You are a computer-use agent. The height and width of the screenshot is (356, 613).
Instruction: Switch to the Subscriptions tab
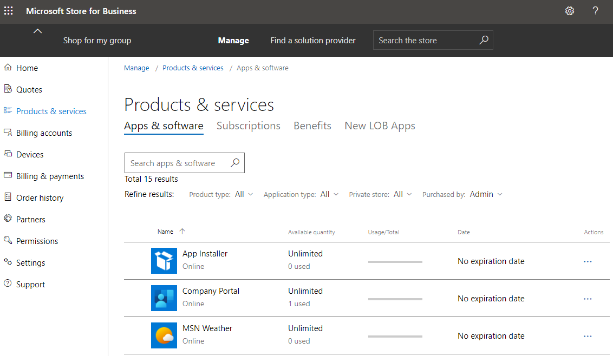[249, 126]
